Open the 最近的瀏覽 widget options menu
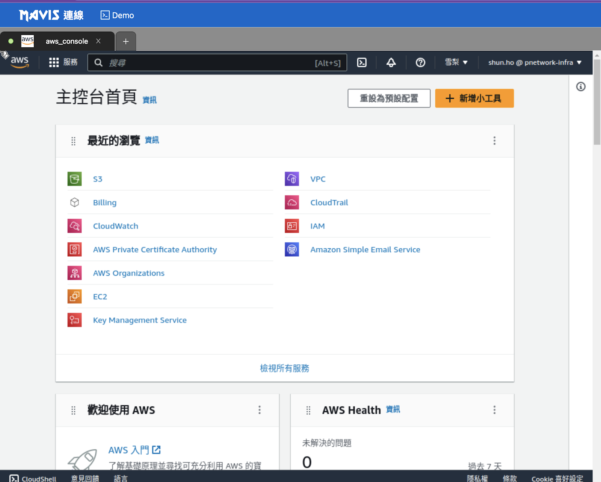The image size is (601, 482). coord(494,141)
